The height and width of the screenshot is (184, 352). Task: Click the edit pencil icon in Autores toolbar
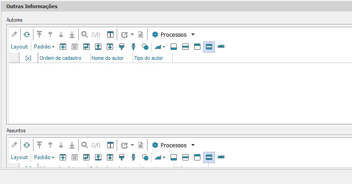[x=14, y=34]
